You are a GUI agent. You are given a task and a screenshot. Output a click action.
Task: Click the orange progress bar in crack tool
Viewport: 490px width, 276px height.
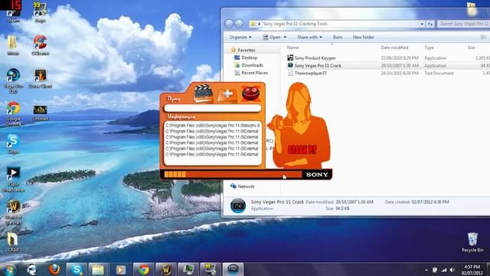(x=233, y=174)
